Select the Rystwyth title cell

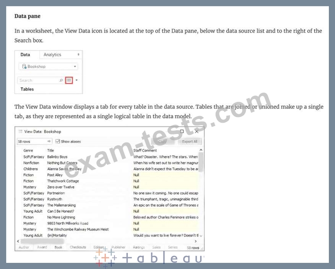pyautogui.click(x=55, y=199)
